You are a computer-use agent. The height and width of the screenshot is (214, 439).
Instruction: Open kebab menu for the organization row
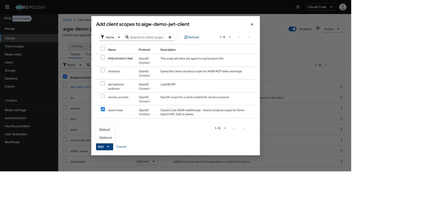click(341, 161)
